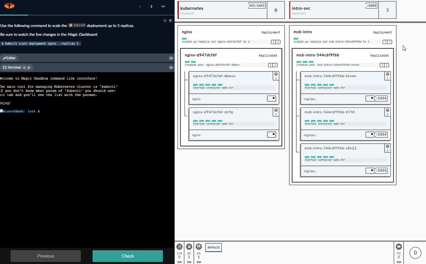Click the ServiceAccounts (SA) icon

coord(199,247)
